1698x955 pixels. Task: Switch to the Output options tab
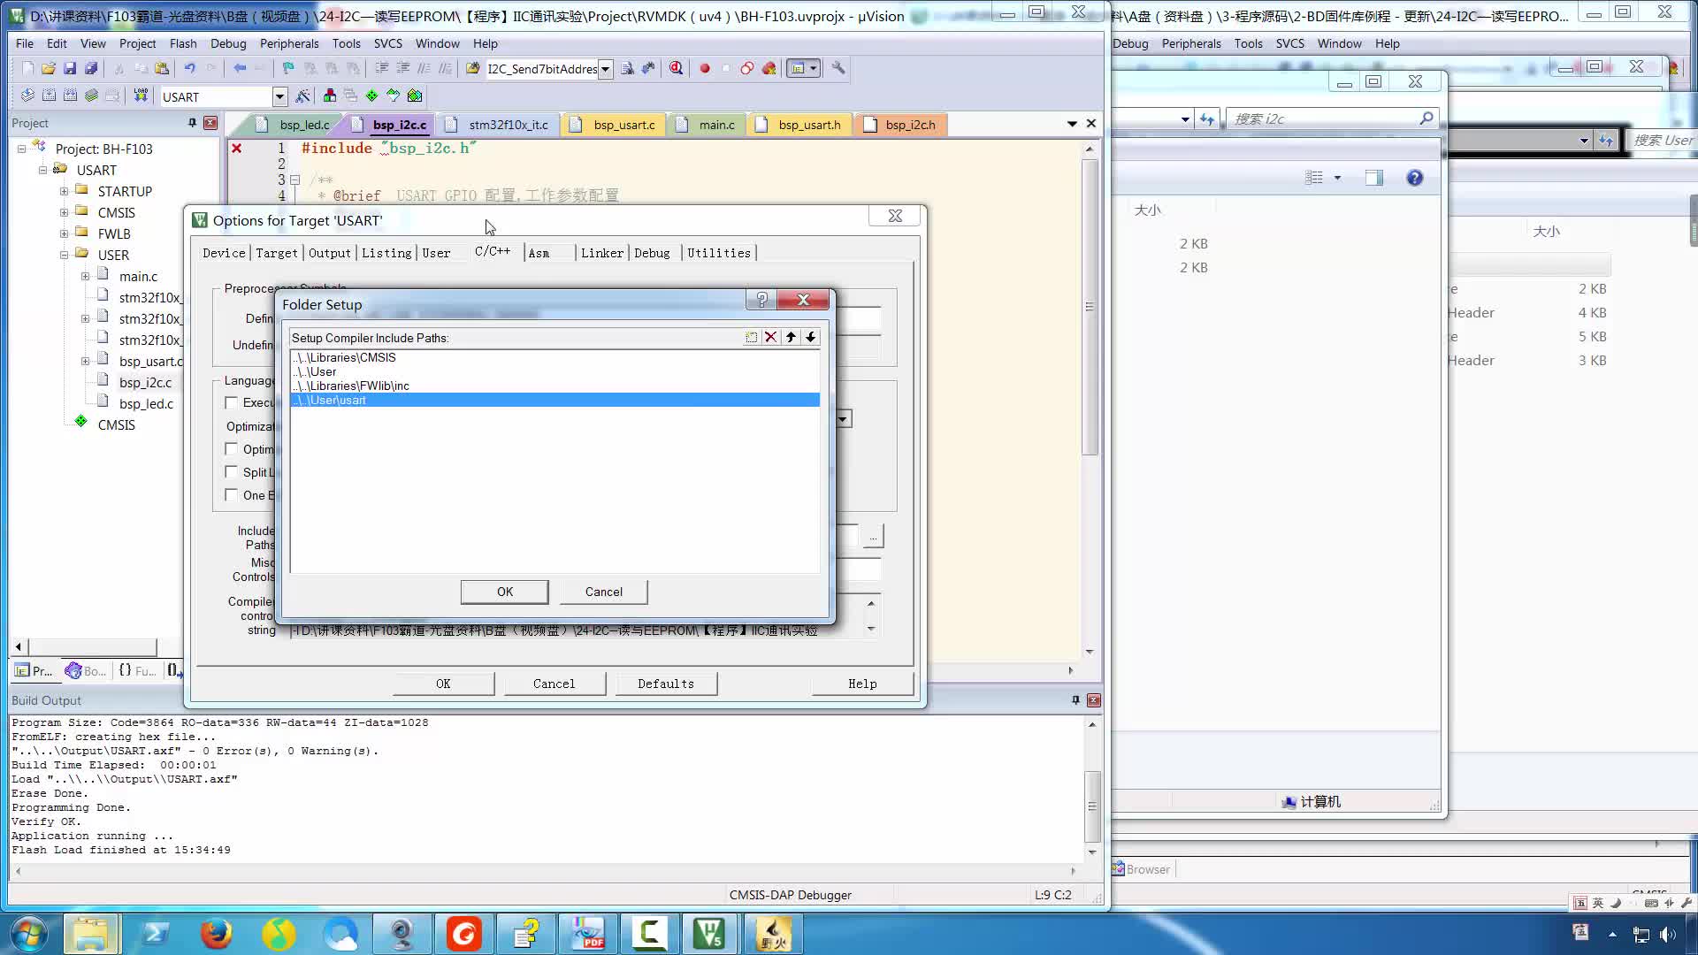(x=330, y=253)
